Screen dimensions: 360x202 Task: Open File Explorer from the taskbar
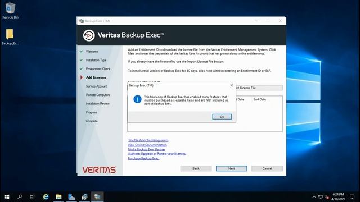(58, 197)
